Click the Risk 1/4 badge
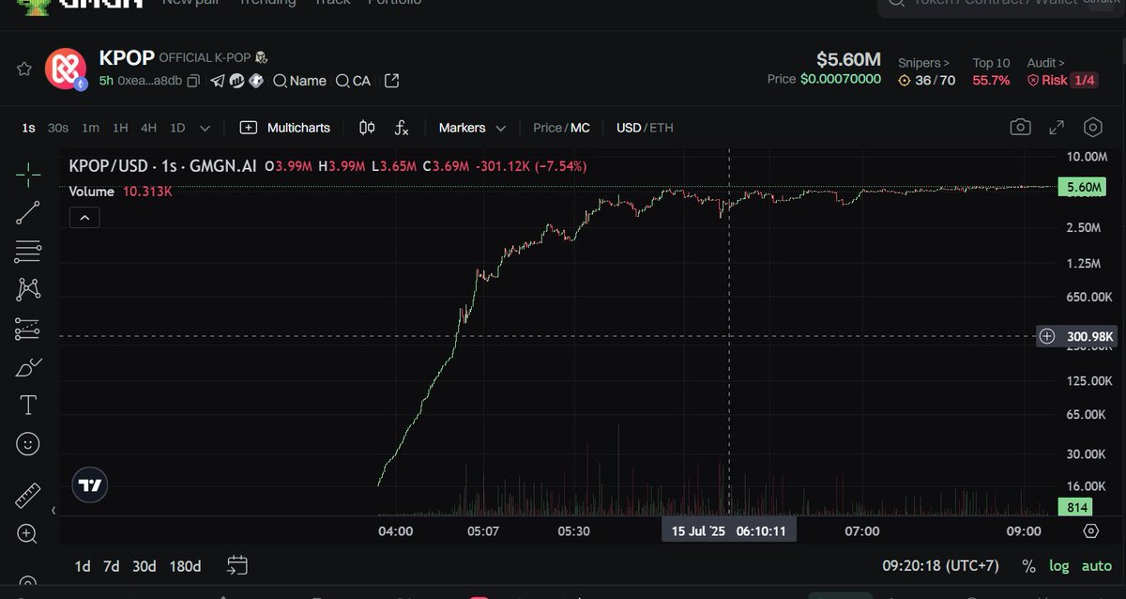 1062,81
